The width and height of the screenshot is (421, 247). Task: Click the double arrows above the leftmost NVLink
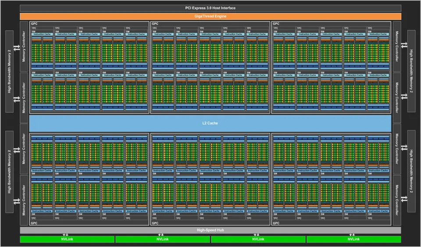click(66, 234)
